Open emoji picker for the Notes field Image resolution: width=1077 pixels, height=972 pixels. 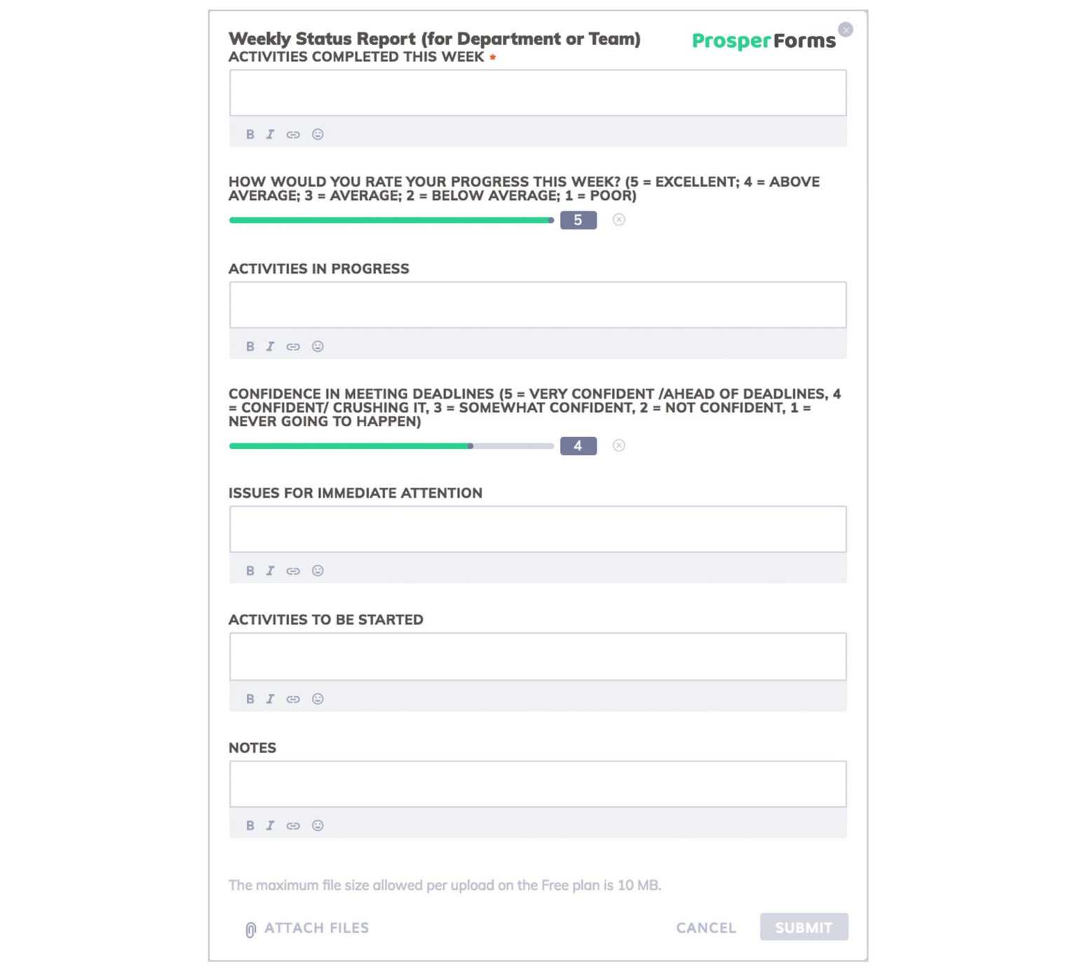318,825
